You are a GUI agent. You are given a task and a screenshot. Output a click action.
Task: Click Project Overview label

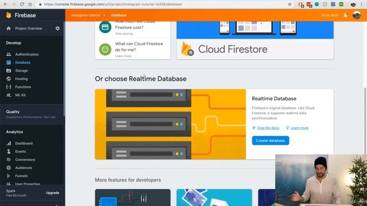(x=29, y=29)
